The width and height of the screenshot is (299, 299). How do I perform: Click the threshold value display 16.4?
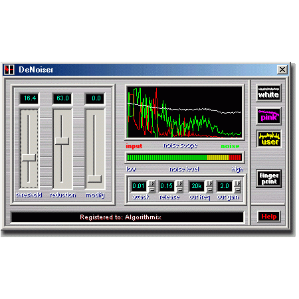point(30,98)
